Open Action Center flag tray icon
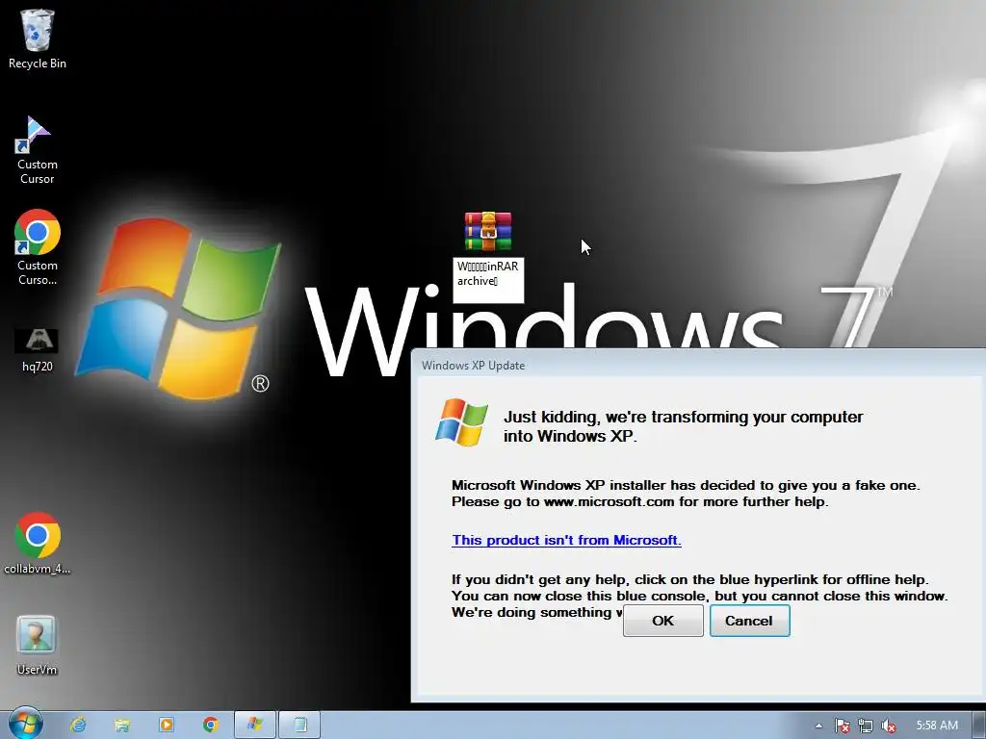Viewport: 986px width, 739px height. click(x=842, y=726)
